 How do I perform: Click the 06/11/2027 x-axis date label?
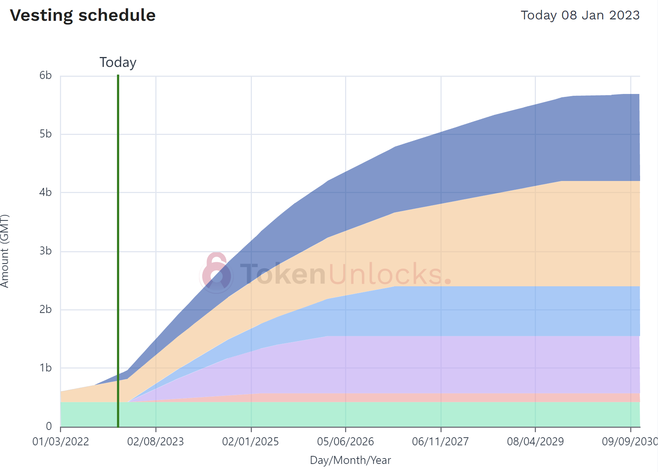tap(440, 442)
